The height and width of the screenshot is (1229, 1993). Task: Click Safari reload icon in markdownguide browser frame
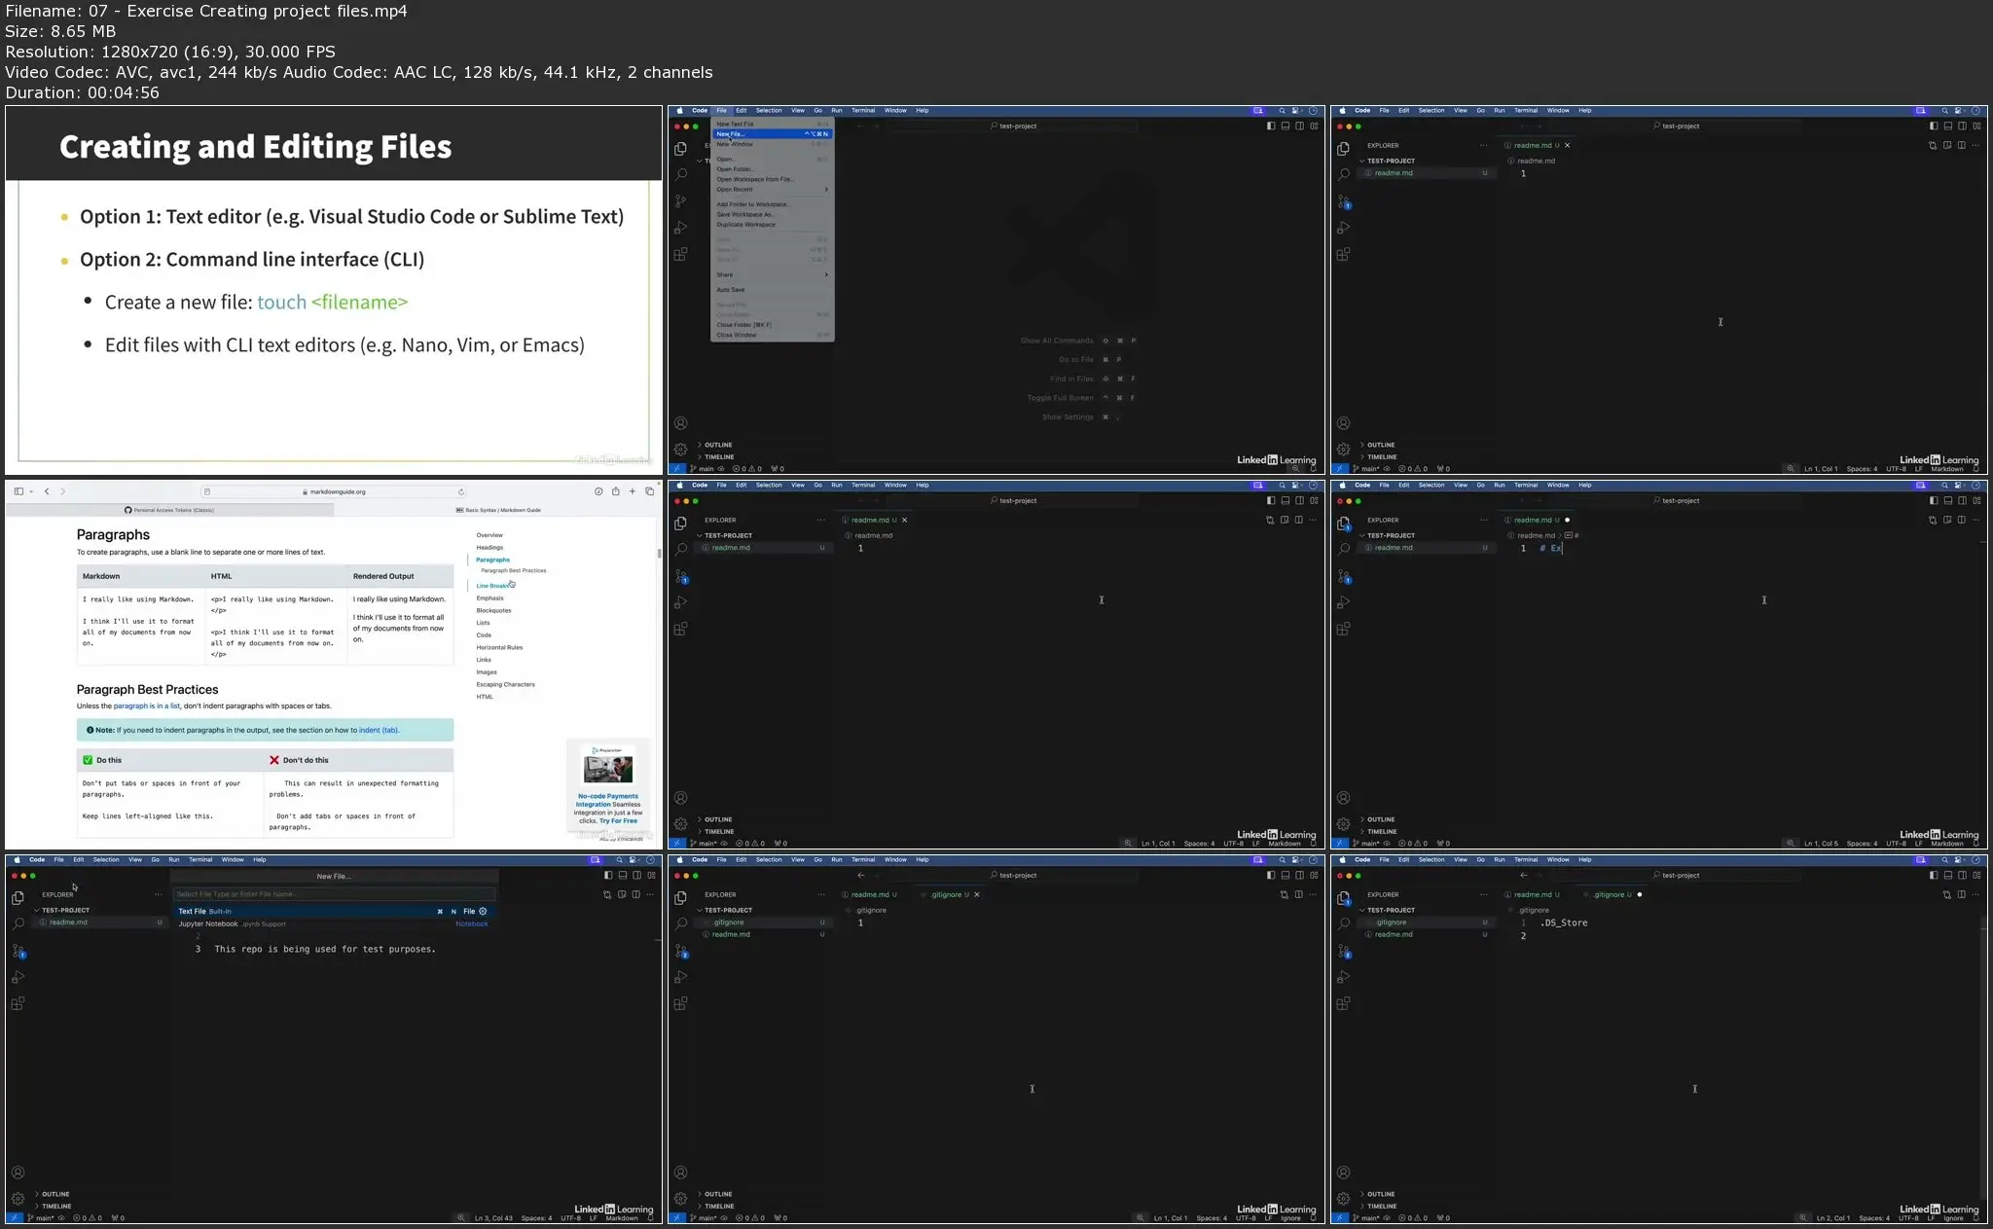[461, 491]
